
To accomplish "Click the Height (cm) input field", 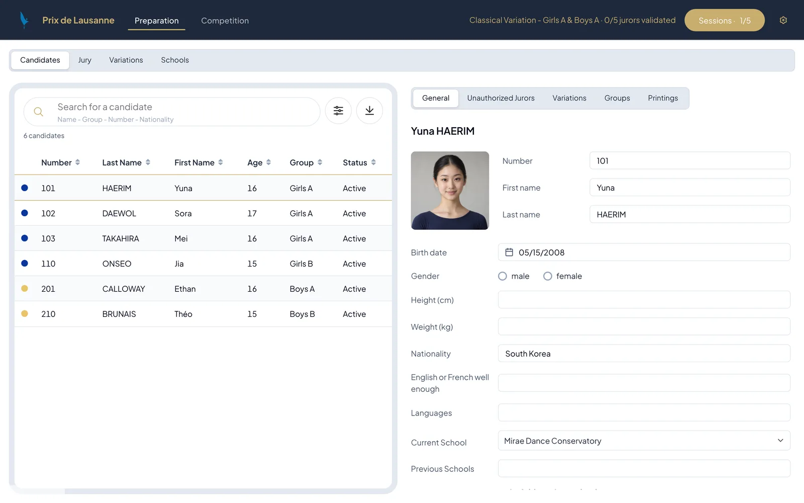I will coord(644,300).
